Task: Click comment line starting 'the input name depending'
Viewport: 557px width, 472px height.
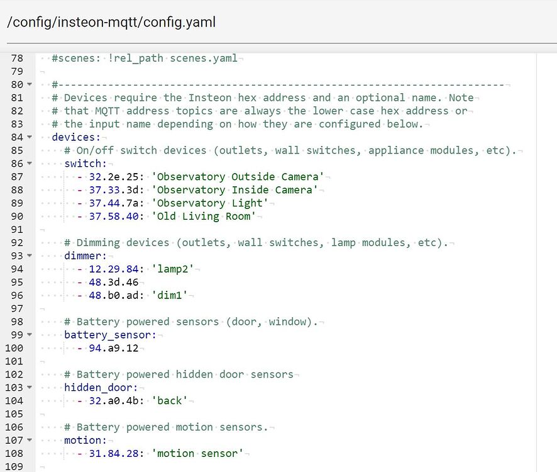Action: coord(238,124)
